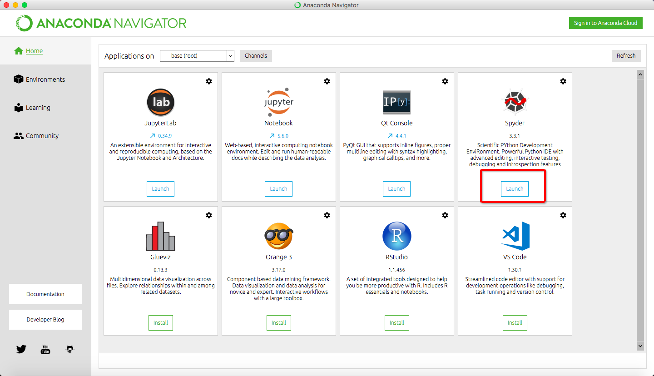Image resolution: width=654 pixels, height=376 pixels.
Task: Open Glueviz tile gear menu
Action: coord(209,215)
